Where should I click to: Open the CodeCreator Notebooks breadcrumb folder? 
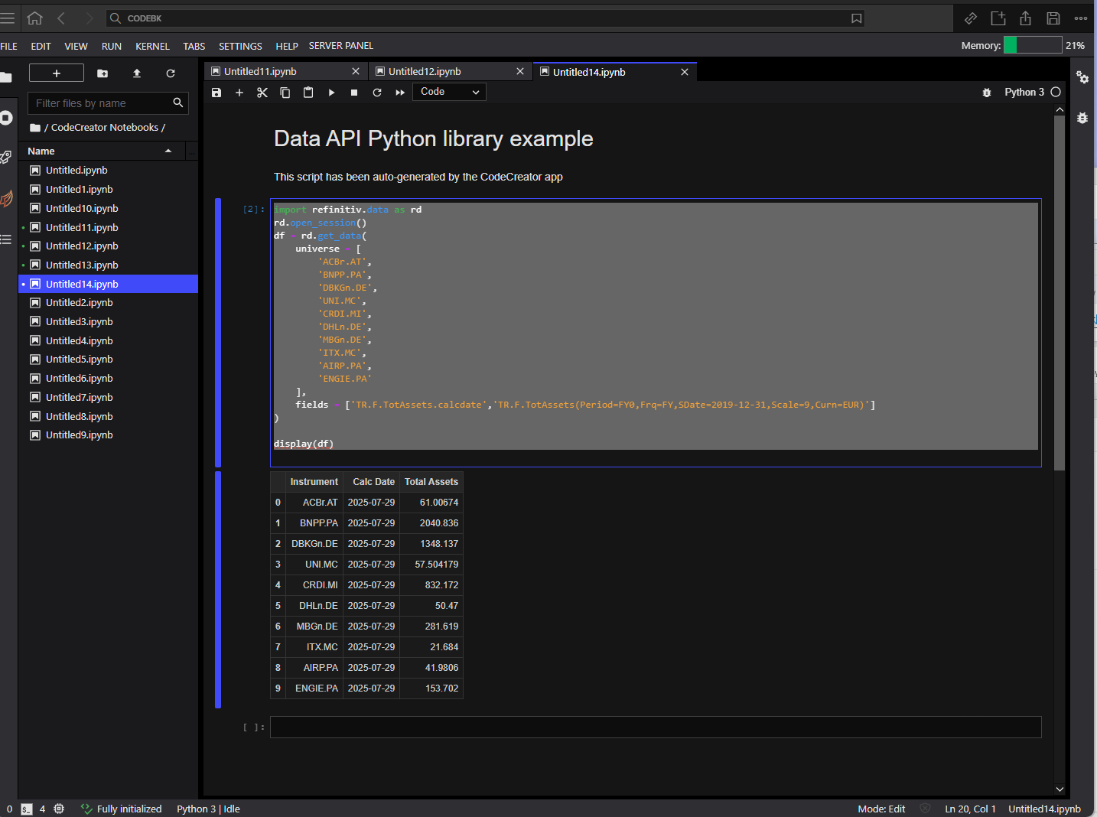coord(105,128)
